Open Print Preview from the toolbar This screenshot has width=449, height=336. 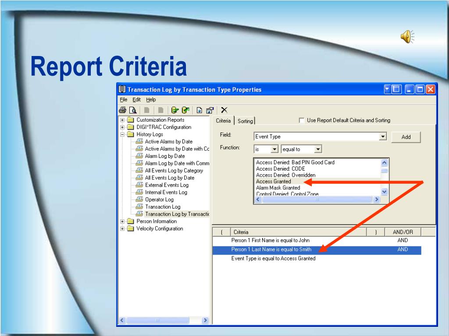tap(133, 110)
